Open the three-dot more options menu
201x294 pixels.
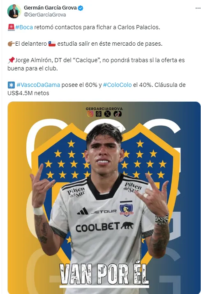point(198,8)
